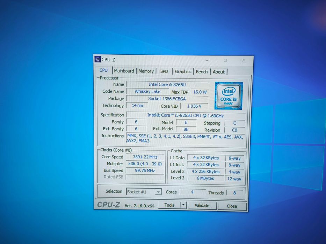Close the CPU-Z window with X
This screenshot has width=326, height=244.
(244, 60)
